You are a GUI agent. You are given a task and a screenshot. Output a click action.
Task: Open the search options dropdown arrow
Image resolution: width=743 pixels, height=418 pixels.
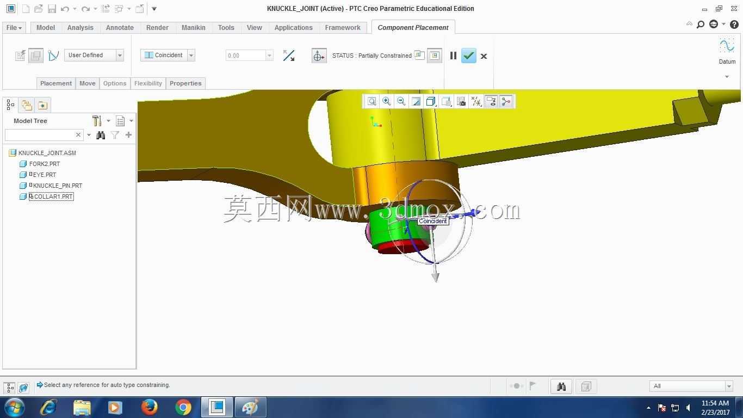(x=89, y=135)
